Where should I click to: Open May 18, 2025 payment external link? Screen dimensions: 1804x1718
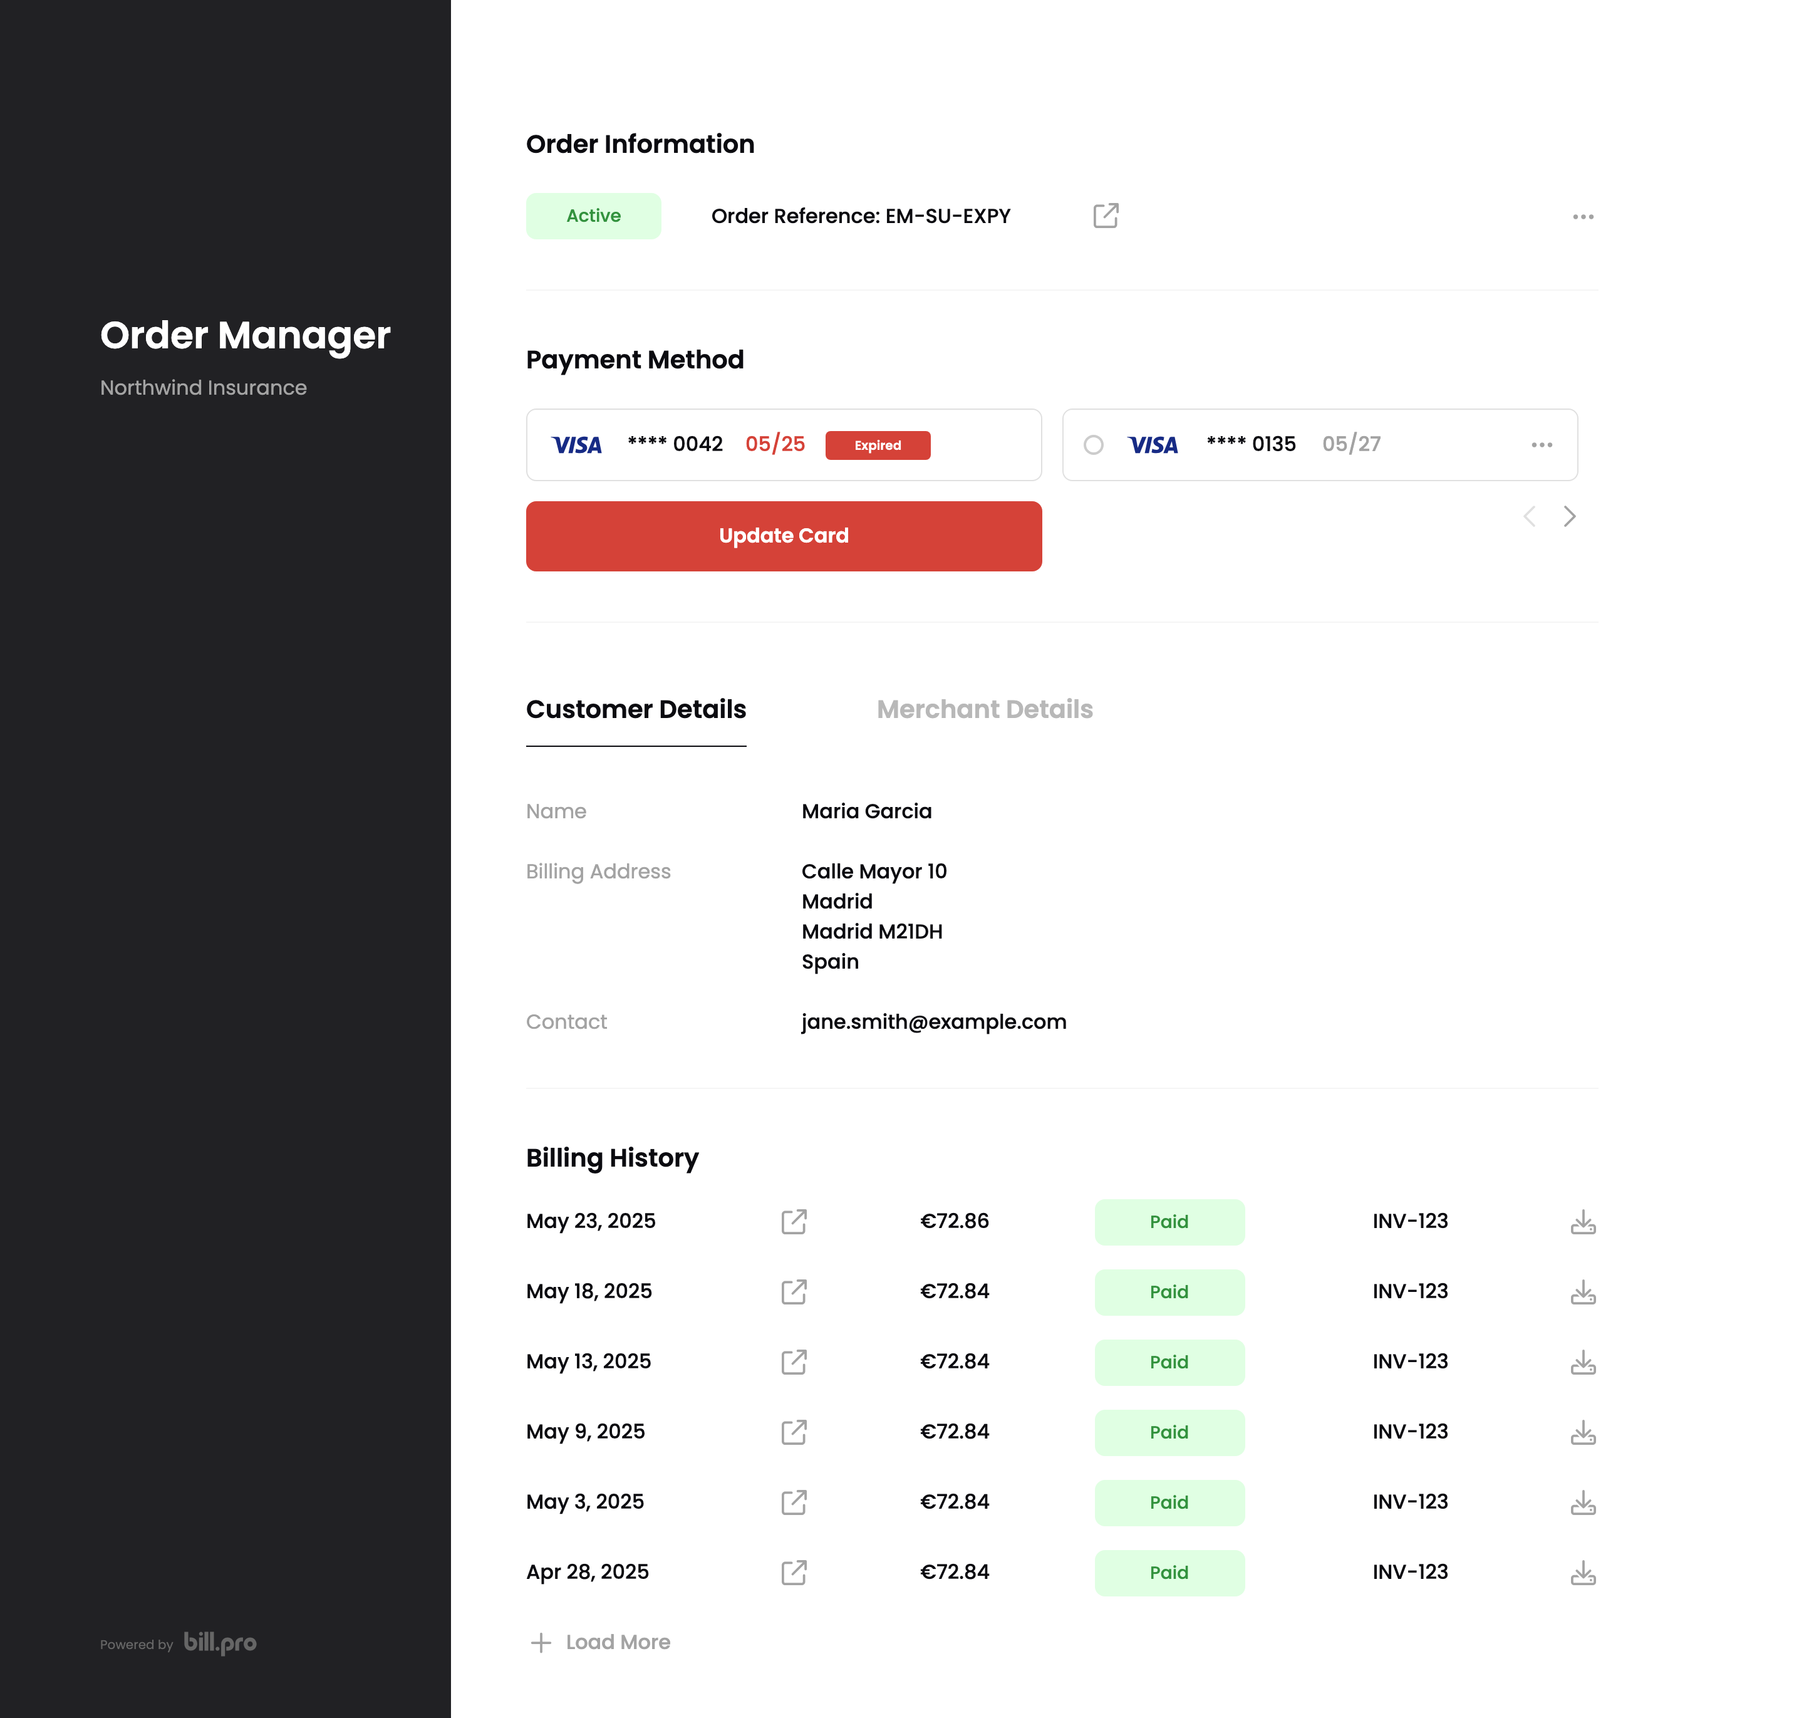click(793, 1292)
